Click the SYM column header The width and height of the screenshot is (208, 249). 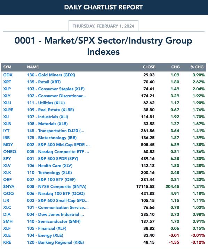(7, 67)
